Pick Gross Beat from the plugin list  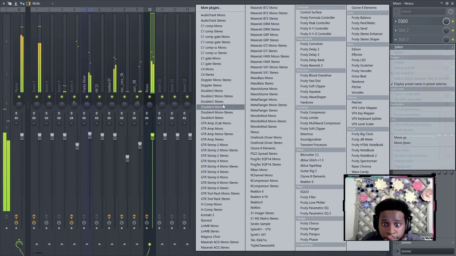tap(359, 76)
